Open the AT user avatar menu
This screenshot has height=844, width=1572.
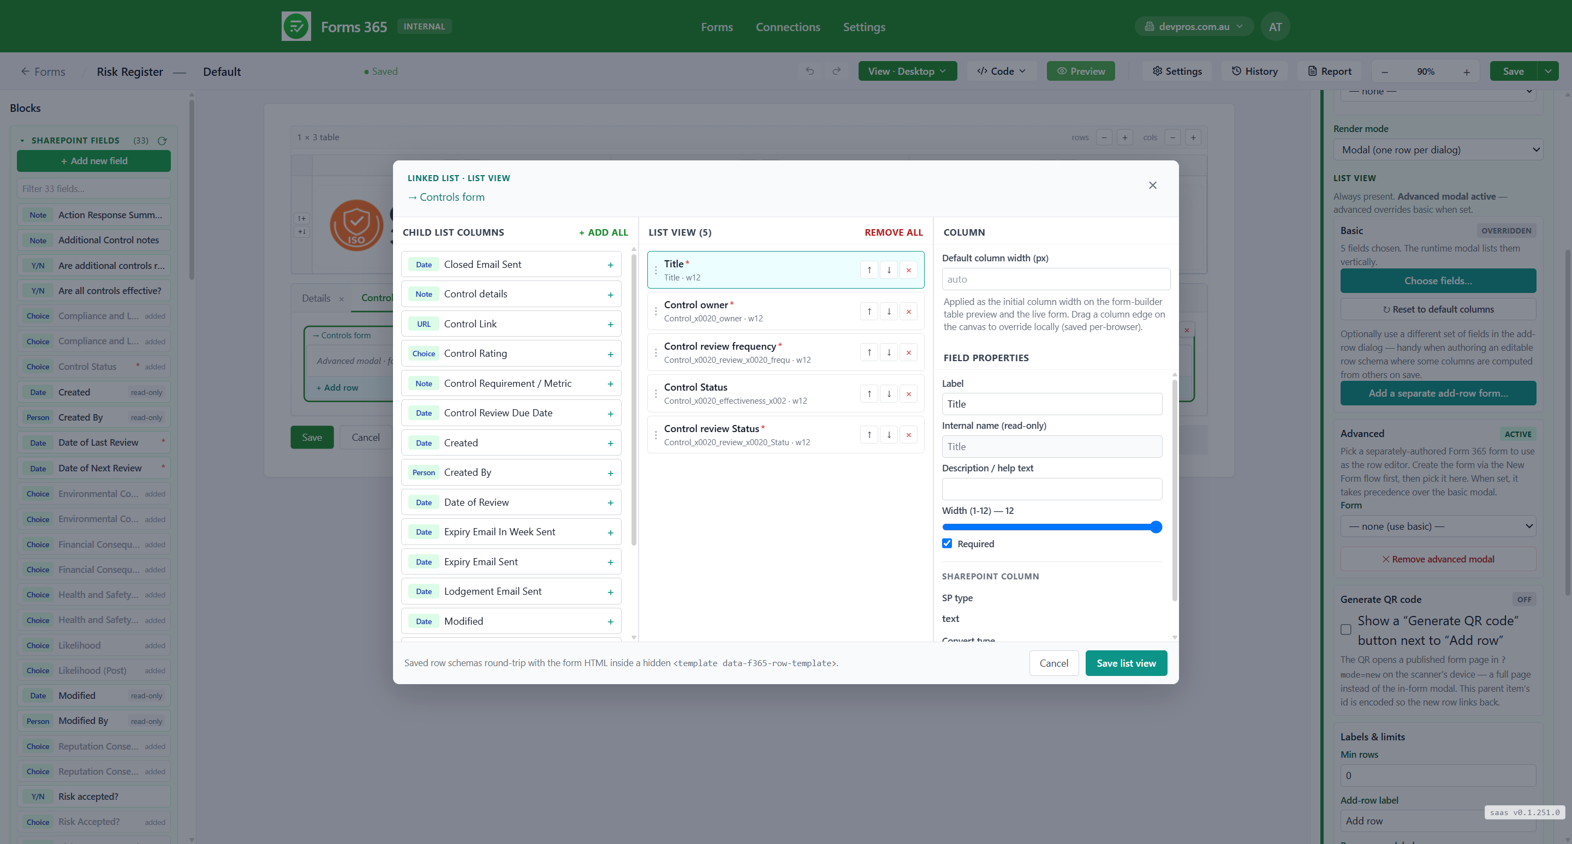1275,26
